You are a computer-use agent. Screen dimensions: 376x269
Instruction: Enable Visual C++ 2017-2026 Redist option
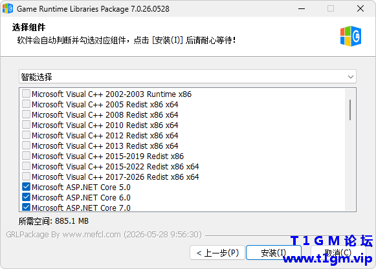coord(26,177)
